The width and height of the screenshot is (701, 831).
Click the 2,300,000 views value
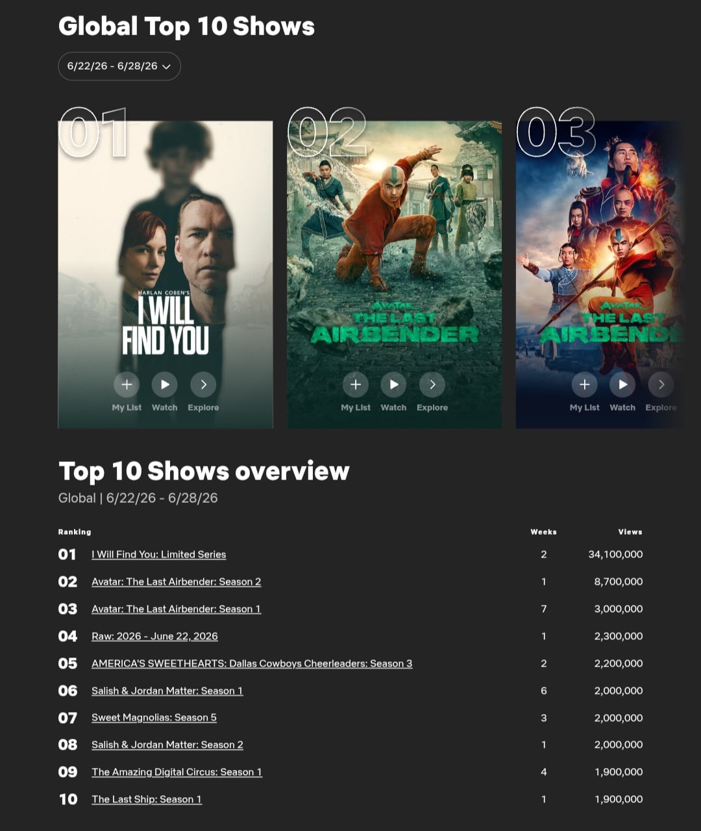pos(619,636)
